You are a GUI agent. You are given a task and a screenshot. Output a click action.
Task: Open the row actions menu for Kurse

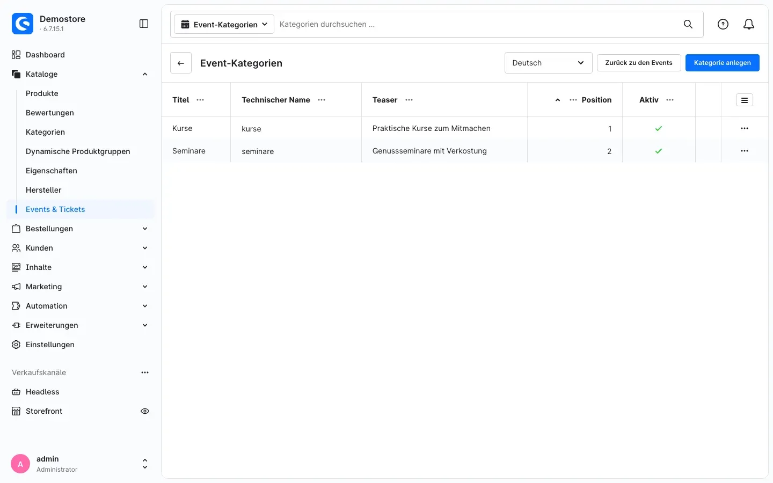pyautogui.click(x=745, y=128)
